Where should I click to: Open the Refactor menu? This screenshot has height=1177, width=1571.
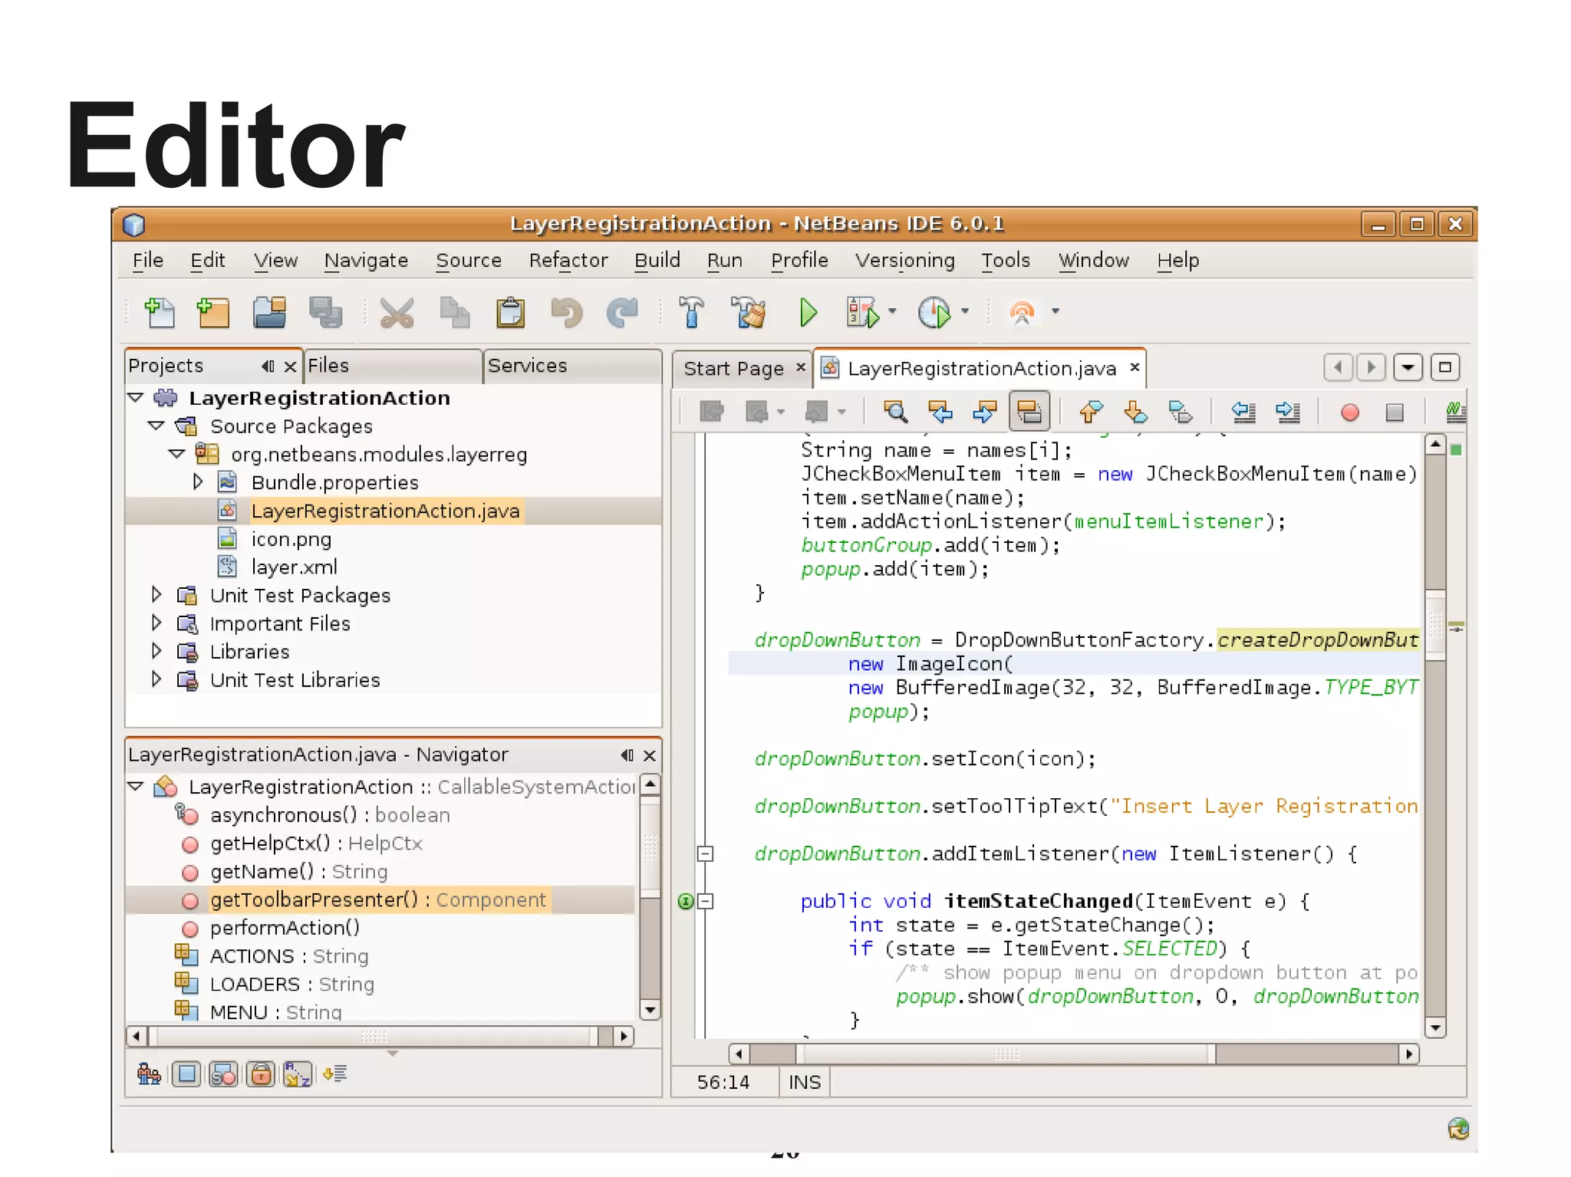coord(568,261)
